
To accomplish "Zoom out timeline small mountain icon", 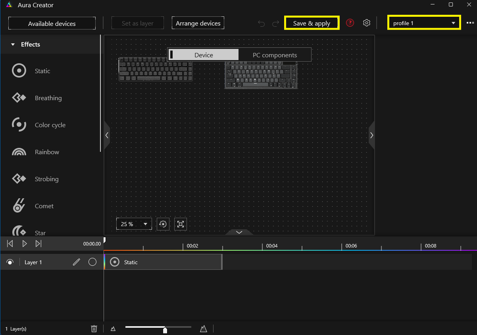I will [x=113, y=329].
